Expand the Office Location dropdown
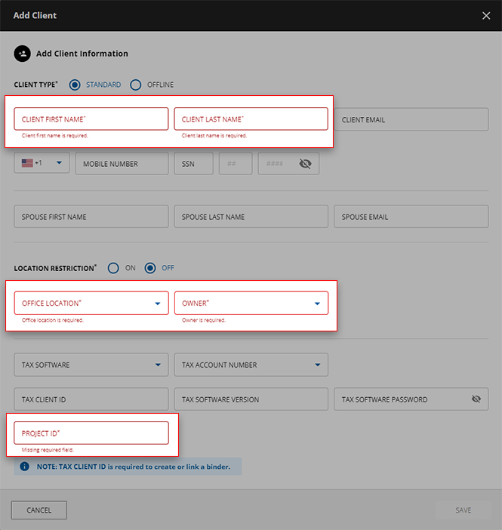Viewport: 502px width, 530px height. (157, 304)
